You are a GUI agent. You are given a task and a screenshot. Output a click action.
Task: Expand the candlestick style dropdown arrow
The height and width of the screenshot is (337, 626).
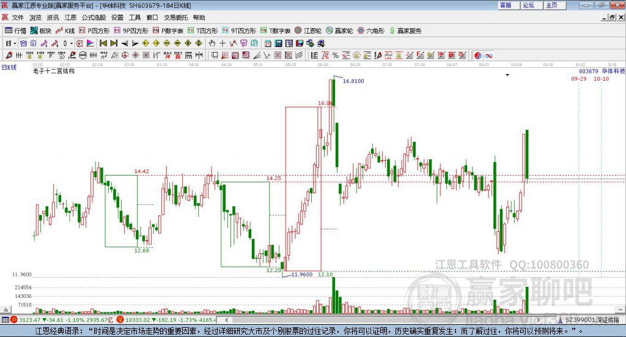coord(72,43)
